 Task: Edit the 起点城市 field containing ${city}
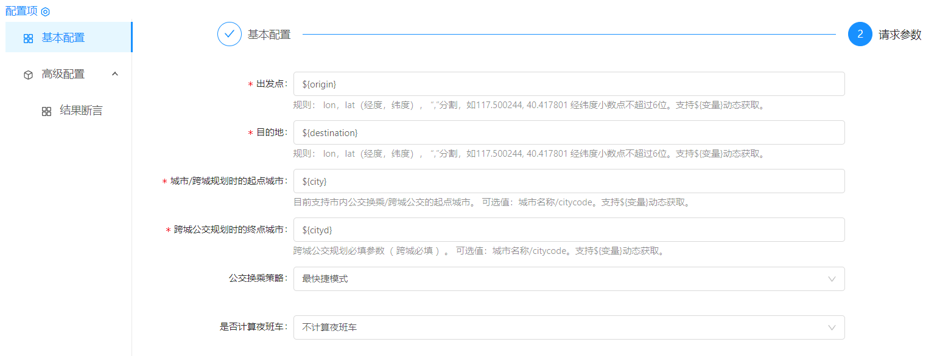569,181
